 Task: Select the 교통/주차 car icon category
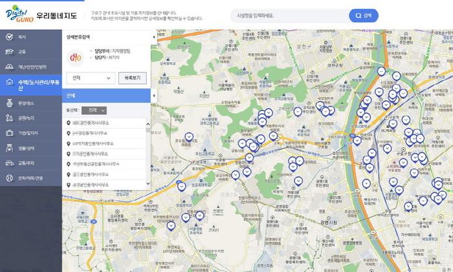tap(30, 163)
